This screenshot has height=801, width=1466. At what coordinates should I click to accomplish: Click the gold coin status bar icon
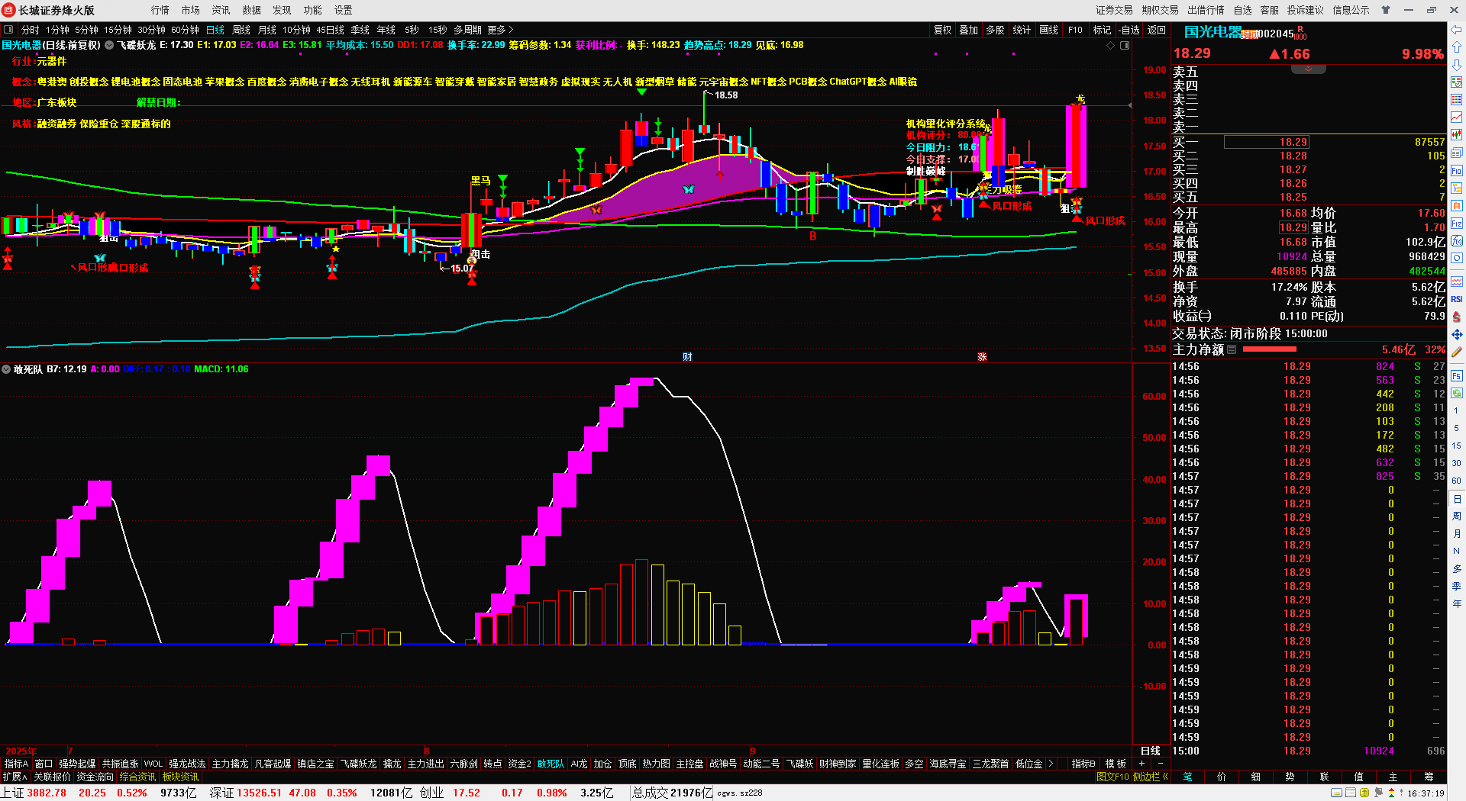click(1364, 793)
